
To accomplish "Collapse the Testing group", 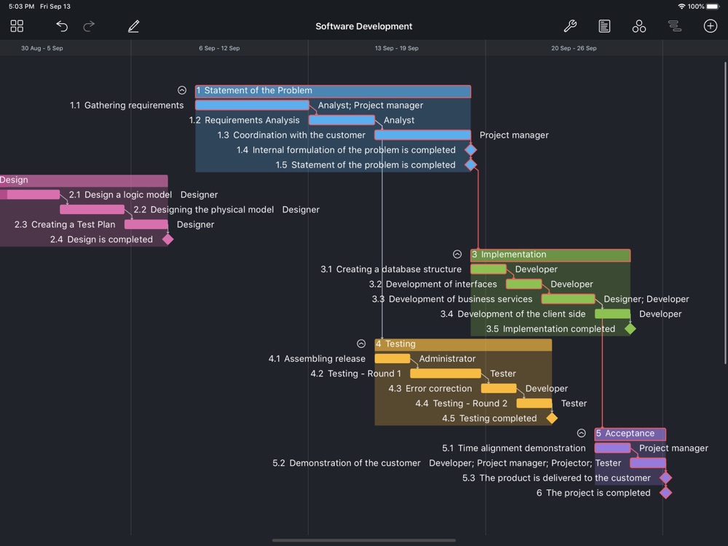I will (361, 344).
